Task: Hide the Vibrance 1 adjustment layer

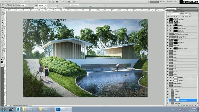Action: coord(168,77)
